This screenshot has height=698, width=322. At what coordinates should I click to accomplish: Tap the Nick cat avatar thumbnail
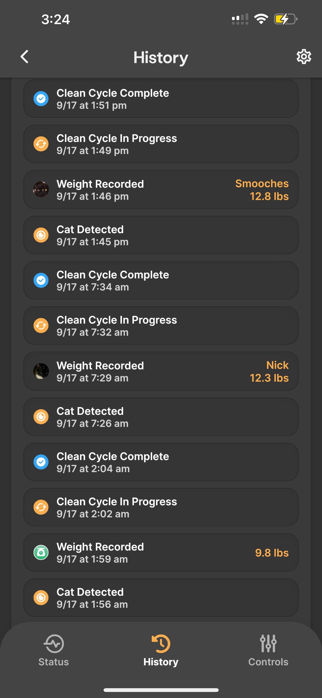[x=41, y=371]
